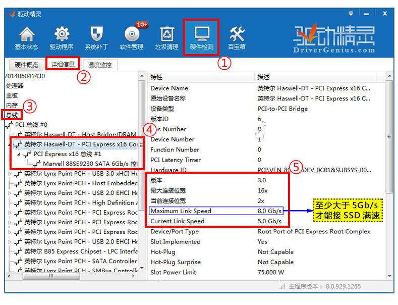Select the 当前连接位宽 row
The height and width of the screenshot is (305, 398).
266,201
